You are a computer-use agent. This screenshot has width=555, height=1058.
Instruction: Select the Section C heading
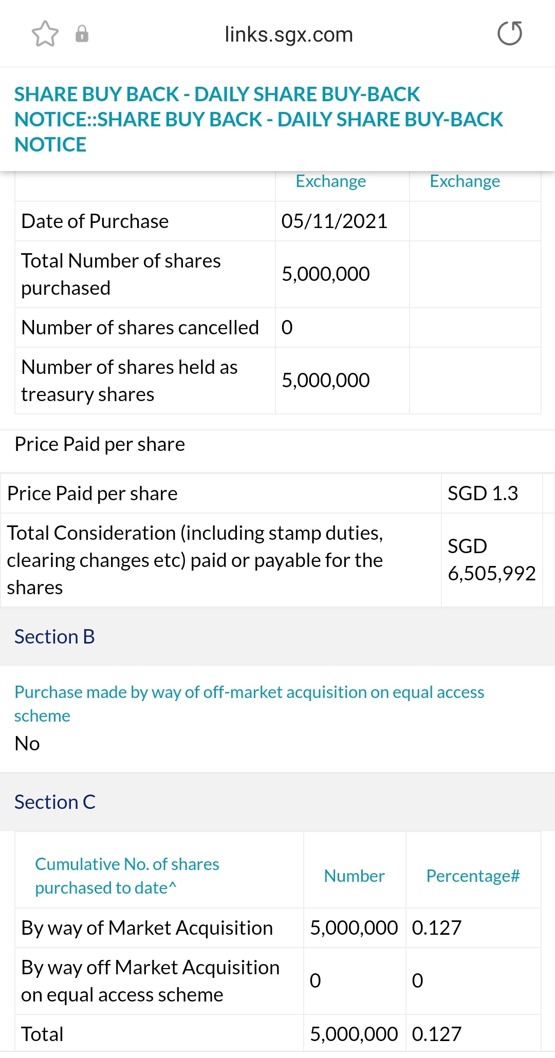(55, 802)
